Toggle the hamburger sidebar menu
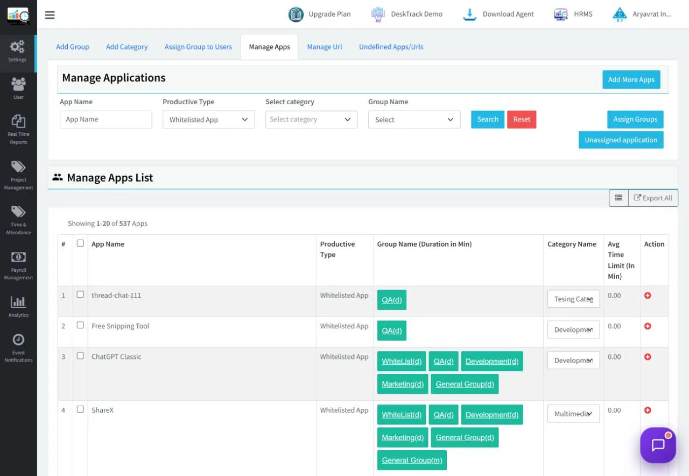 pos(50,15)
